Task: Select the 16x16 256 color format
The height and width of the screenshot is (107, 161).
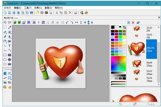Action: pyautogui.click(x=142, y=36)
